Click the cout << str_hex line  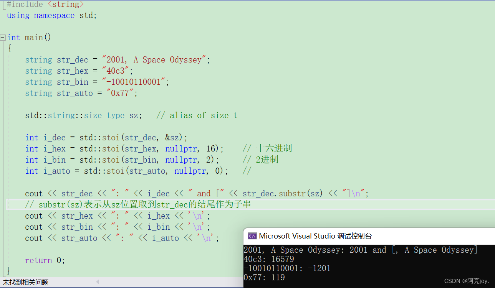[118, 216]
